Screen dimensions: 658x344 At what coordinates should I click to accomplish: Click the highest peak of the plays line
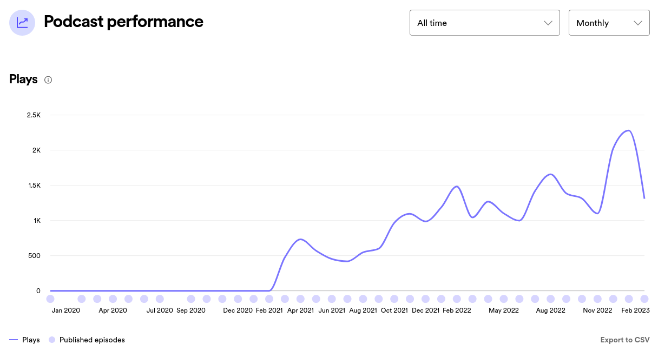click(628, 130)
